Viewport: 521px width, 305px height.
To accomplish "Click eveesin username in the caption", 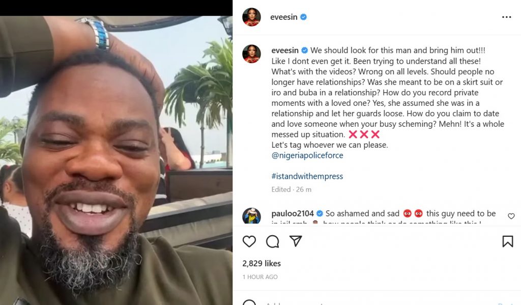I will pos(285,50).
